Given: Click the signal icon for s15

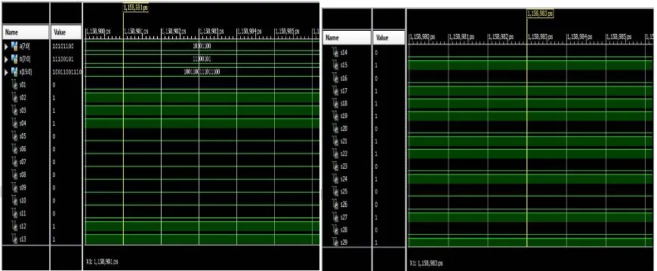Looking at the screenshot, I should point(335,65).
